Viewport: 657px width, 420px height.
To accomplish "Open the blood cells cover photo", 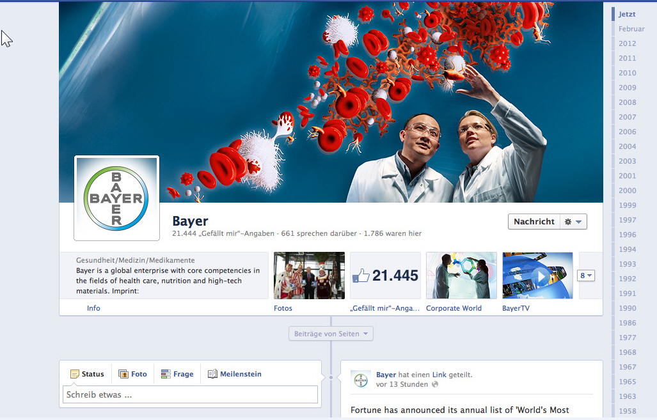I will (331, 102).
